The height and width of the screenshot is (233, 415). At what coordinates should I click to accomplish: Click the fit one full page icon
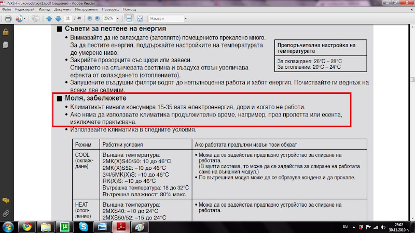pyautogui.click(x=140, y=19)
